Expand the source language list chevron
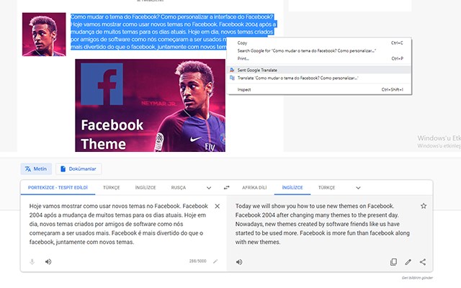 coord(209,188)
